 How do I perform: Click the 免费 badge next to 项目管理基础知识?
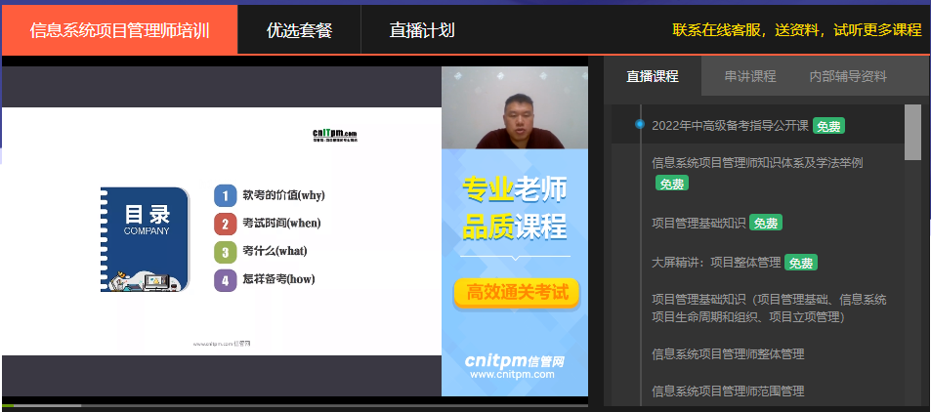coord(766,224)
